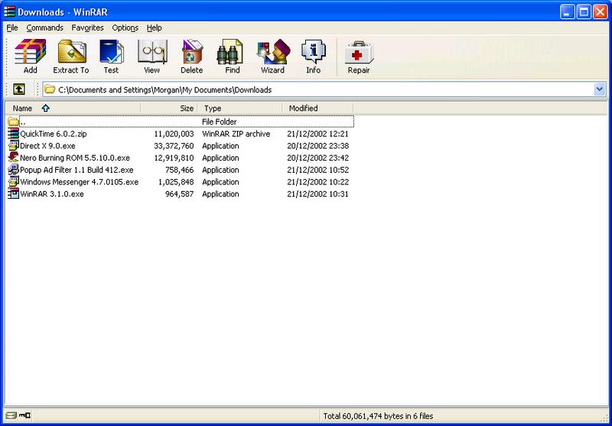Sort list by Modified column header
Image resolution: width=612 pixels, height=426 pixels.
point(303,109)
